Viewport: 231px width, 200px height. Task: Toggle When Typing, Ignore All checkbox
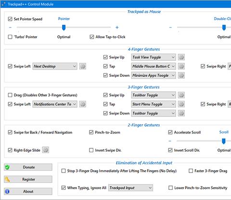64,188
